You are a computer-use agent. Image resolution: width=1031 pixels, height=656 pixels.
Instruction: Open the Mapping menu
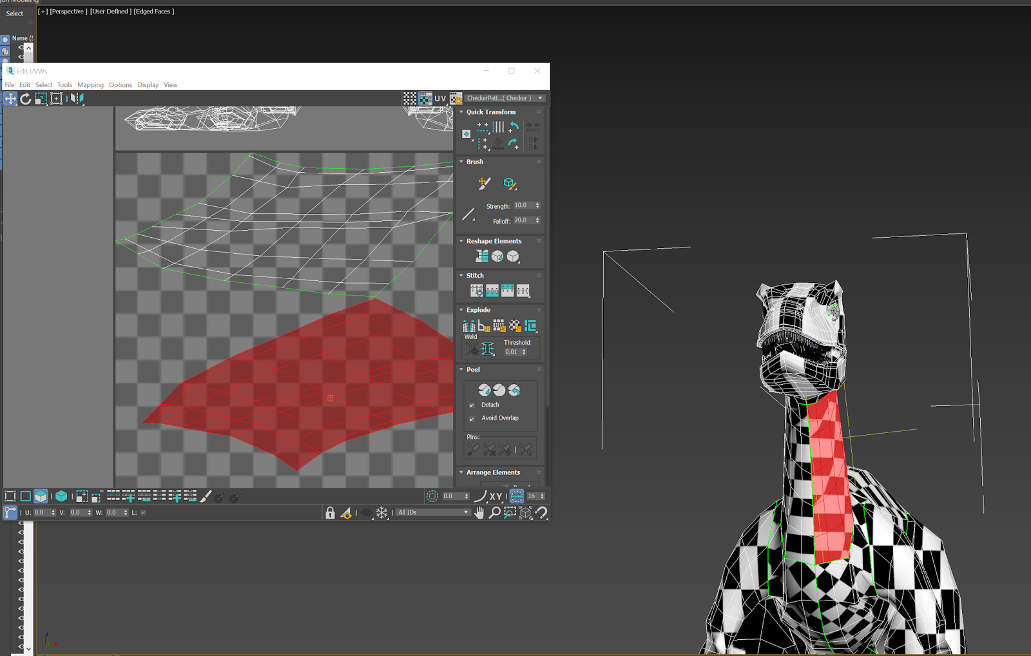tap(90, 84)
